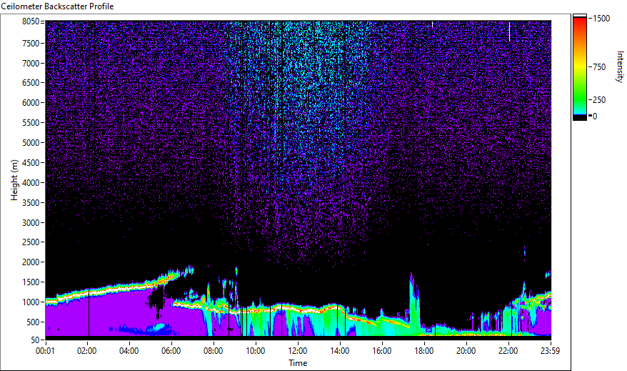Select the 750 intensity scale value
Image resolution: width=627 pixels, height=371 pixels.
599,67
